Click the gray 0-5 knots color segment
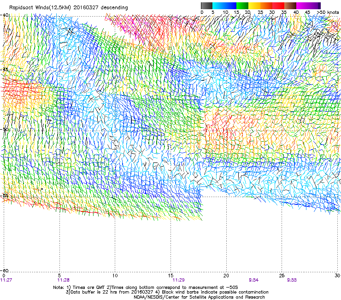Image resolution: width=341 pixels, height=300 pixels. [x=206, y=6]
